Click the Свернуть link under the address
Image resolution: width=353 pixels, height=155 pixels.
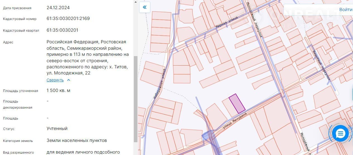click(x=55, y=80)
